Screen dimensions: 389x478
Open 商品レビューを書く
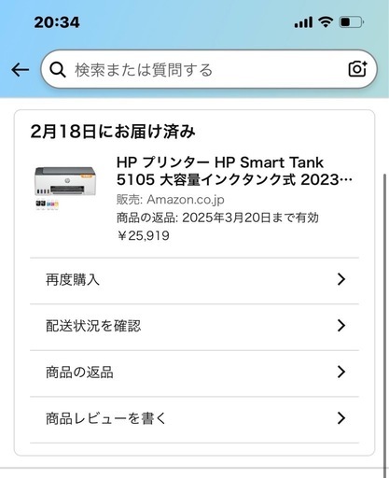coord(194,419)
